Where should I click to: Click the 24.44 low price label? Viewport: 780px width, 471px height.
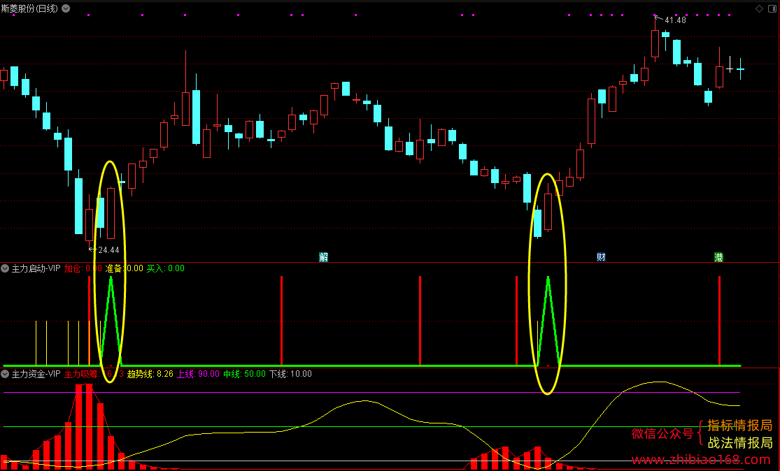[108, 250]
